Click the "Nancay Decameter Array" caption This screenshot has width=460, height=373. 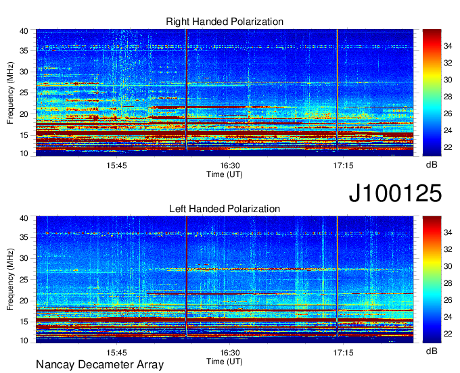[99, 364]
